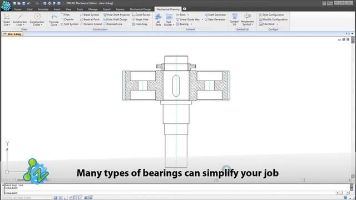This screenshot has width=356, height=200.
Task: Select the Intersect Line tool
Action: (x=113, y=24)
